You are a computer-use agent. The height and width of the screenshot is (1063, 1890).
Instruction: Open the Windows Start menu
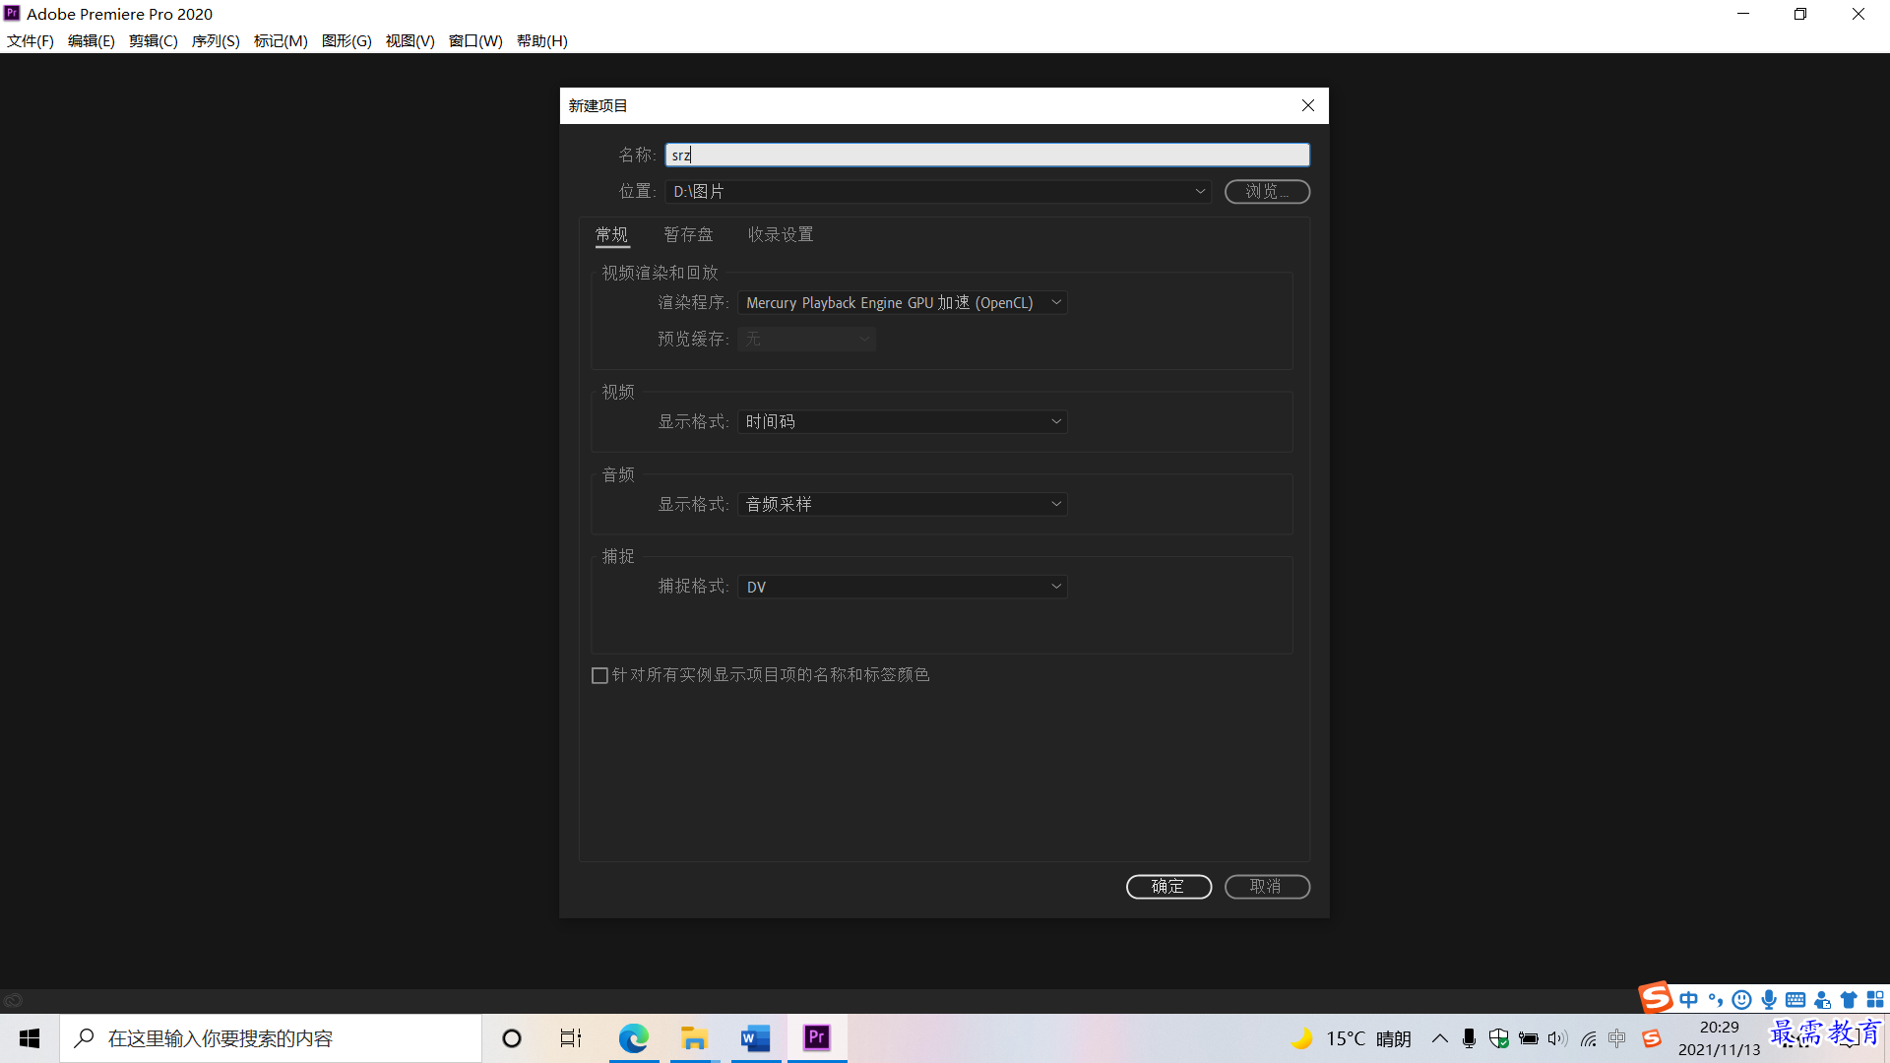coord(30,1037)
